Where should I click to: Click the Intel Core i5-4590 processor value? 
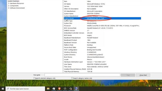point(113,26)
